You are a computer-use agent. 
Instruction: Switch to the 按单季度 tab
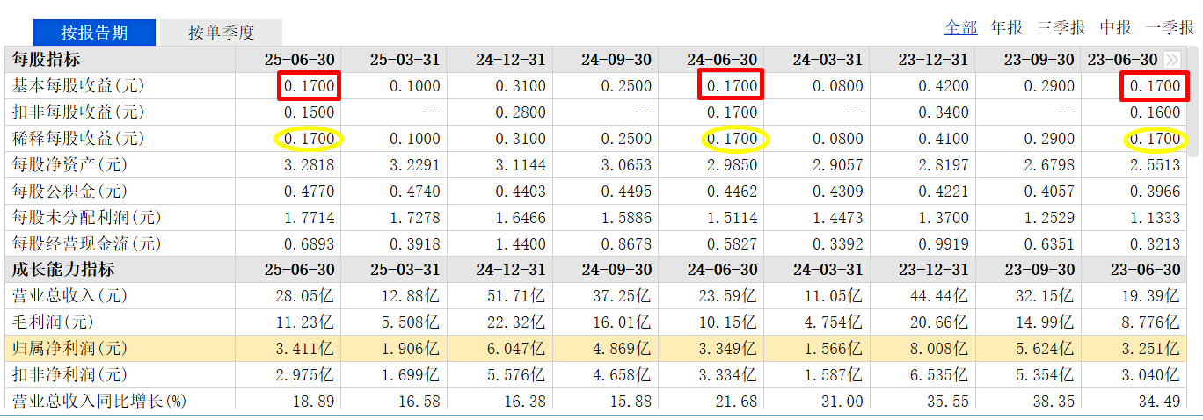click(x=221, y=33)
